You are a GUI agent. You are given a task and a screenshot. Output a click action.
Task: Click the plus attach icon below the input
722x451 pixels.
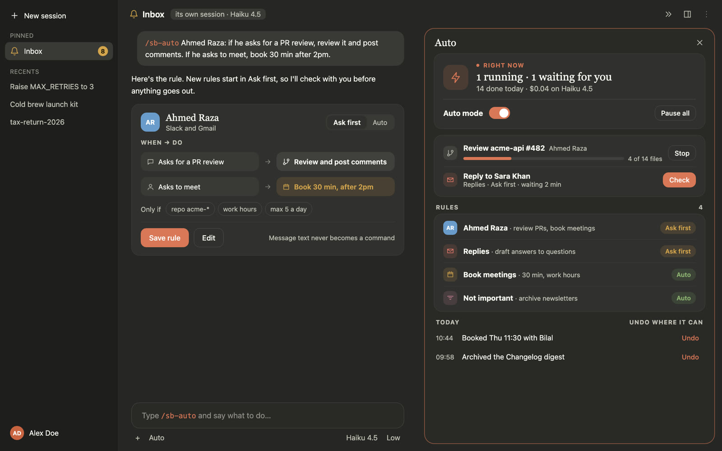[138, 438]
